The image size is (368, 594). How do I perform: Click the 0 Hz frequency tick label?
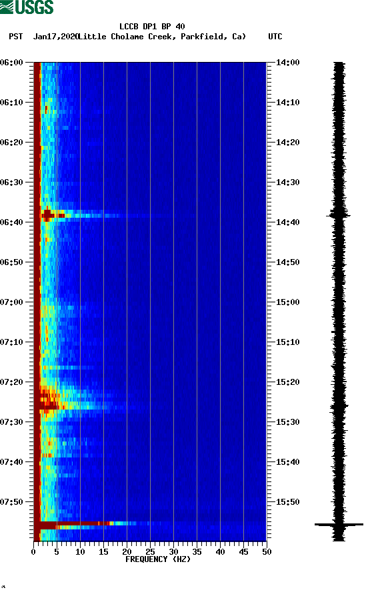click(33, 552)
